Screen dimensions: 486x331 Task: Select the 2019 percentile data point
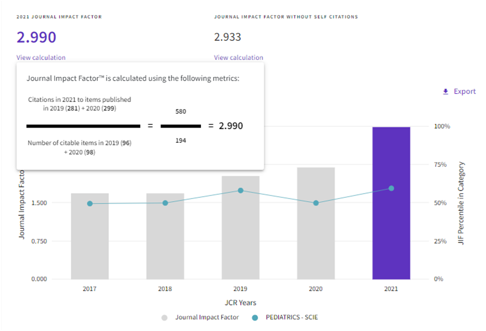(240, 190)
